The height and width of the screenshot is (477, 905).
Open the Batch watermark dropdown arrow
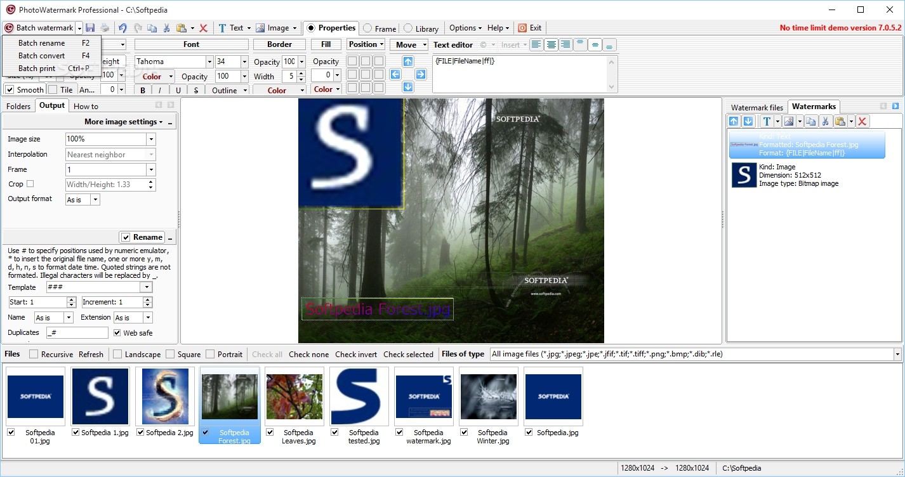click(x=79, y=28)
